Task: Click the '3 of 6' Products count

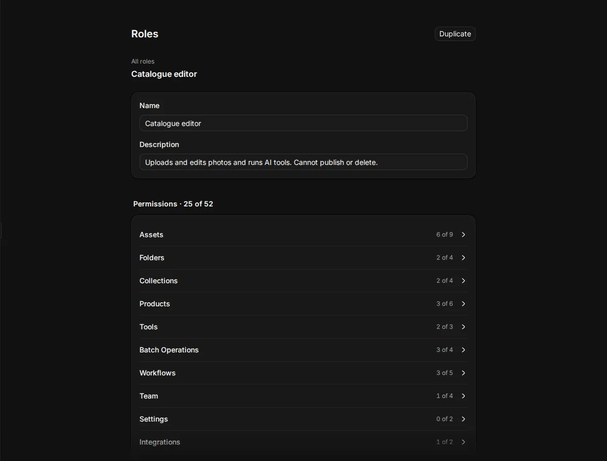Action: click(x=444, y=304)
